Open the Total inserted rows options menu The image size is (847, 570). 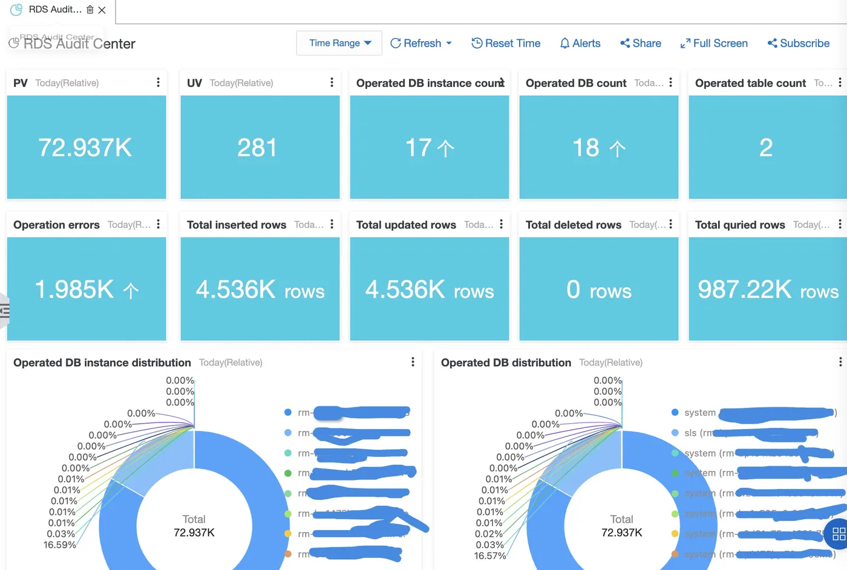tap(332, 224)
